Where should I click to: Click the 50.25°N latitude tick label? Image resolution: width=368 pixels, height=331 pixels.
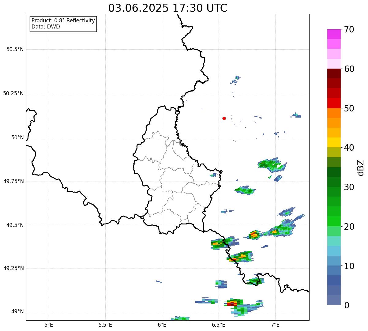click(x=13, y=93)
